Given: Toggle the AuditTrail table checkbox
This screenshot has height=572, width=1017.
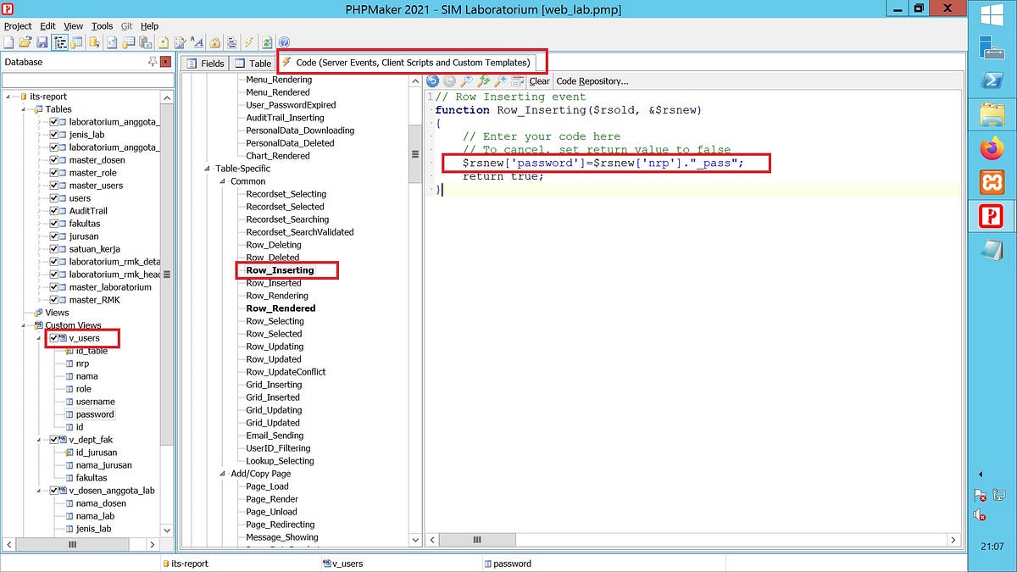Looking at the screenshot, I should pos(54,211).
